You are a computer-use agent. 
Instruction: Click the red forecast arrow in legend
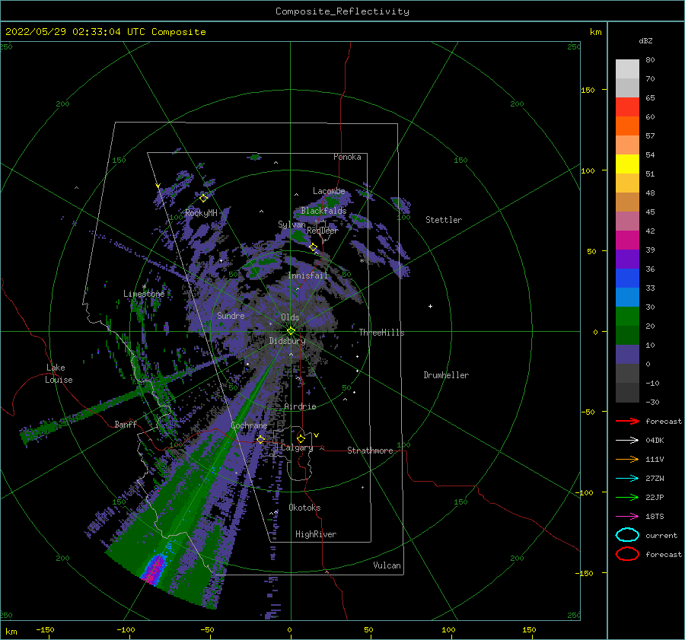click(627, 421)
